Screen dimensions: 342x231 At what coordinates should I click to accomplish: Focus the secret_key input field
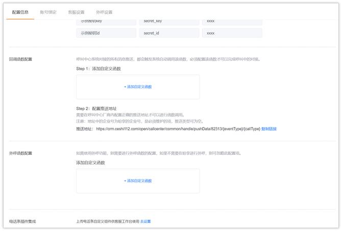(168, 22)
